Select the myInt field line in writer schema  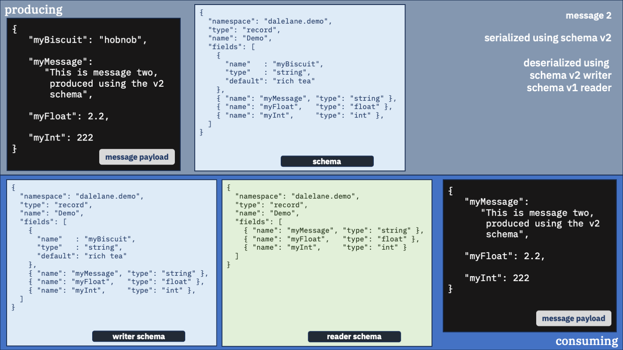click(111, 291)
